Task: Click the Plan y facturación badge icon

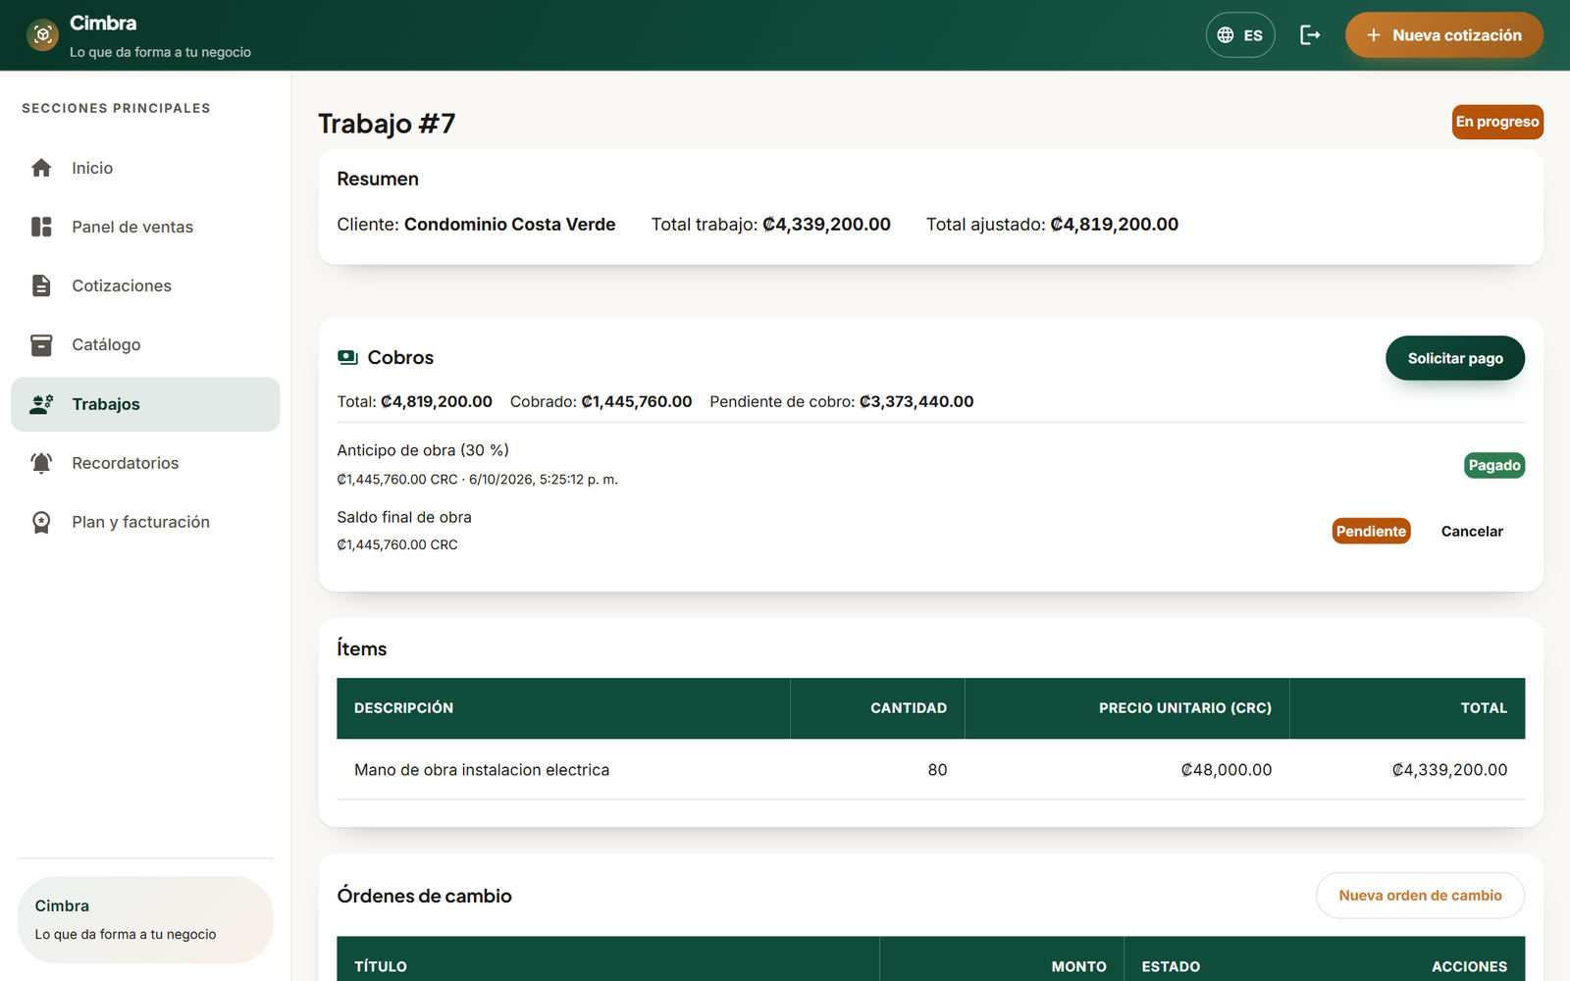Action: coord(41,522)
